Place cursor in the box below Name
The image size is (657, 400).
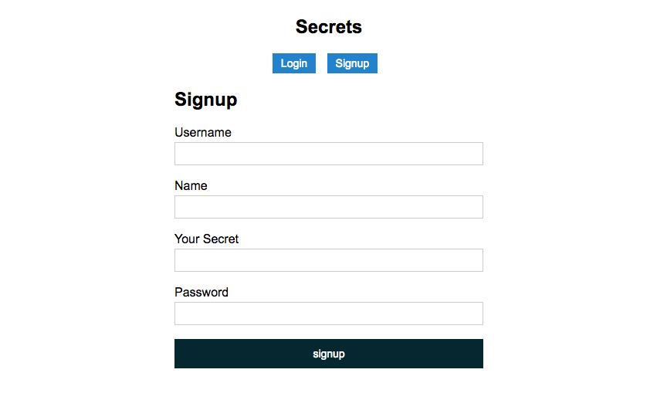pyautogui.click(x=328, y=207)
